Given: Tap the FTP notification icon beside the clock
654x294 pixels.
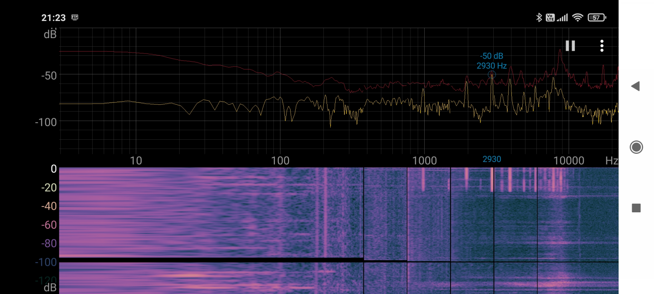Looking at the screenshot, I should (75, 18).
